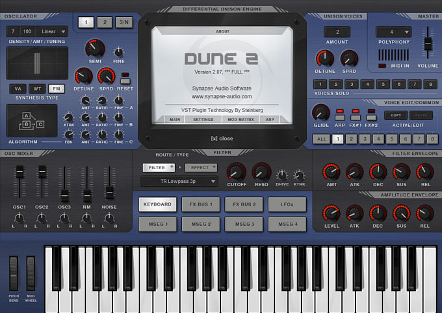Open the TR Lowpass 3p filter type dropdown

[179, 182]
